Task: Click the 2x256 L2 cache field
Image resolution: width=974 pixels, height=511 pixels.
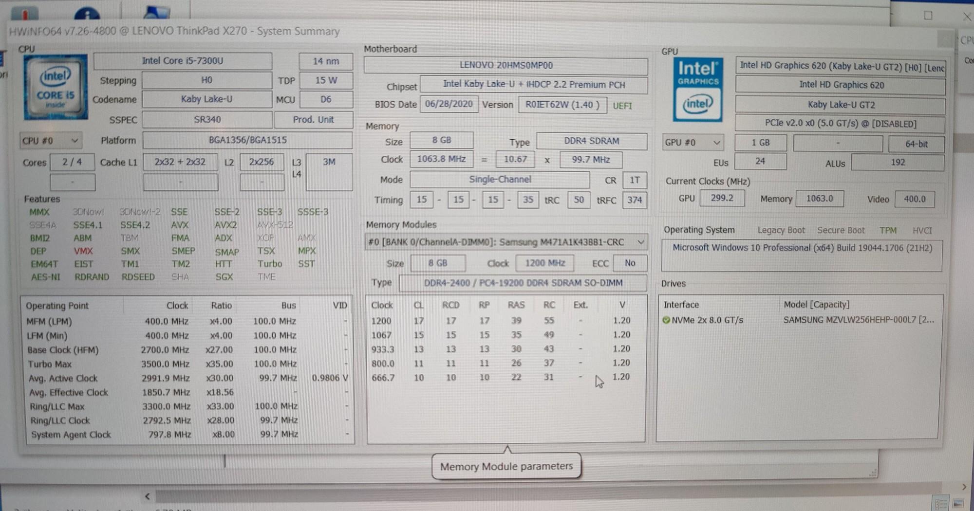Action: [x=262, y=162]
